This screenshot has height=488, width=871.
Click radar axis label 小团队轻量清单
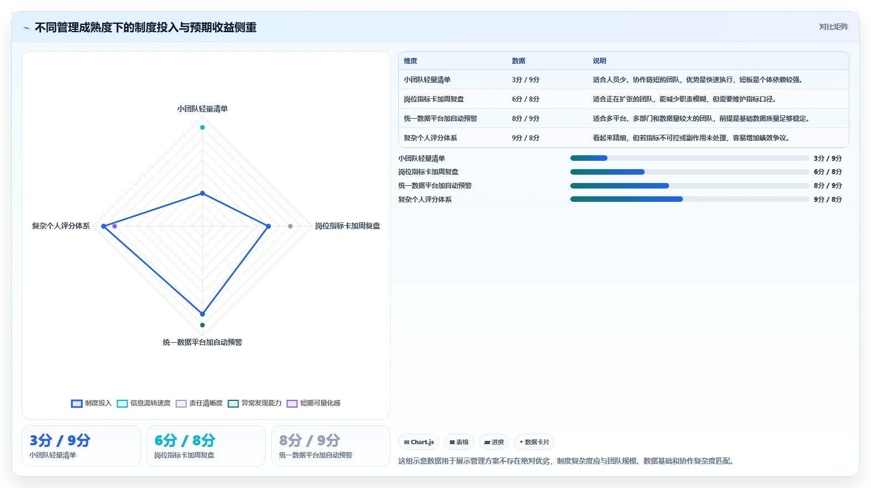tap(202, 109)
